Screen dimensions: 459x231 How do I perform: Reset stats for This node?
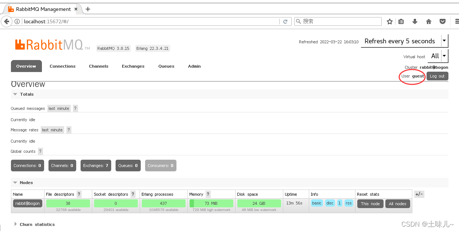(370, 204)
